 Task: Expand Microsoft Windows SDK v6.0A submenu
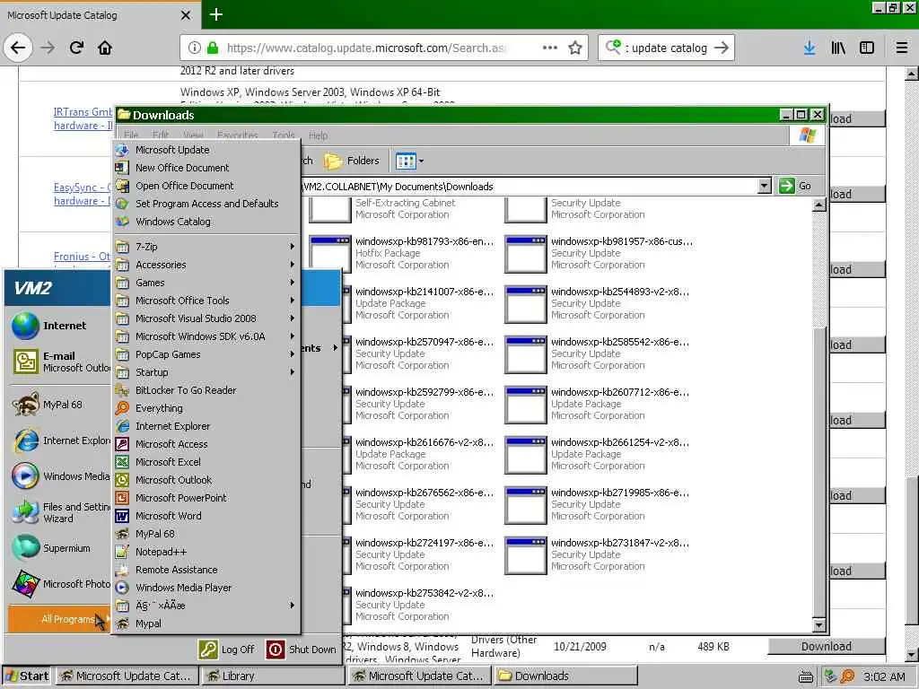(x=206, y=336)
